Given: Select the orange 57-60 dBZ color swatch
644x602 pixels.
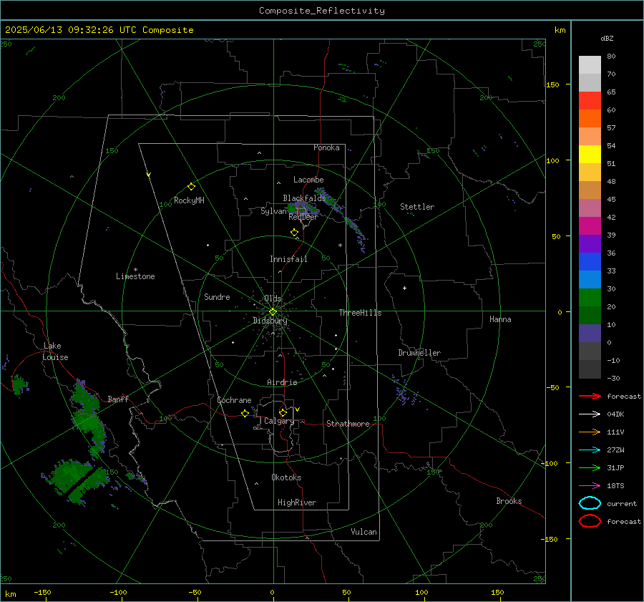Looking at the screenshot, I should pyautogui.click(x=590, y=119).
